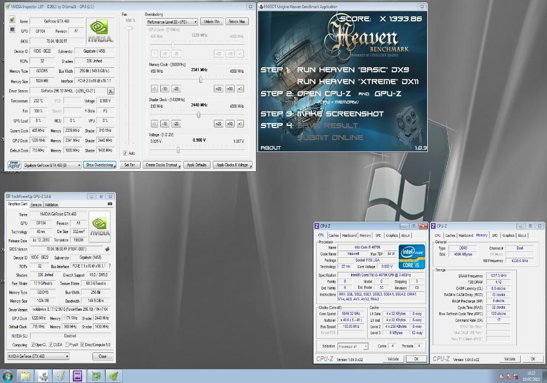Click the network status icon in the system tray

pos(516,377)
